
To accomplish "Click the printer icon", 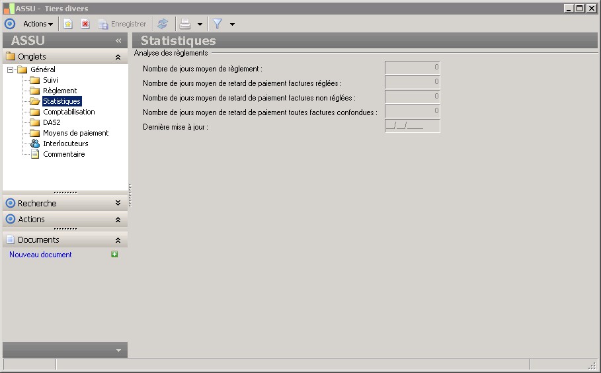I will 185,24.
